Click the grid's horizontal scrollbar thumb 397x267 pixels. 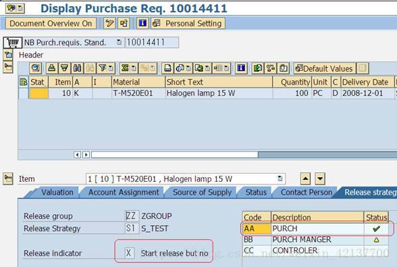click(x=175, y=154)
